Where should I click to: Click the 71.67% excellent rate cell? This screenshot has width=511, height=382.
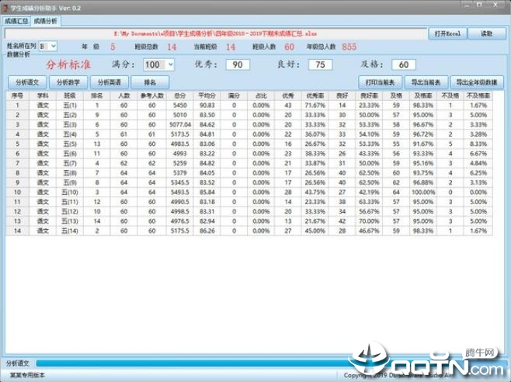pos(315,106)
